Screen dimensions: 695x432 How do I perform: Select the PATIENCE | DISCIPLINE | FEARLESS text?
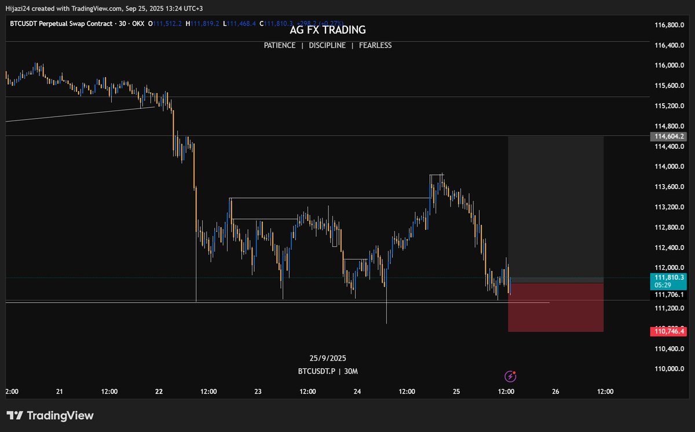click(x=328, y=45)
